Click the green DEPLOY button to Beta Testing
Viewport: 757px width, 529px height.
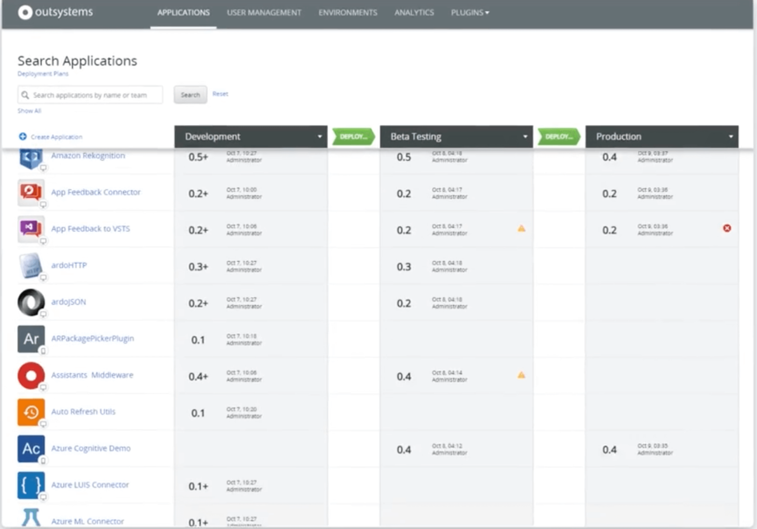click(x=353, y=136)
